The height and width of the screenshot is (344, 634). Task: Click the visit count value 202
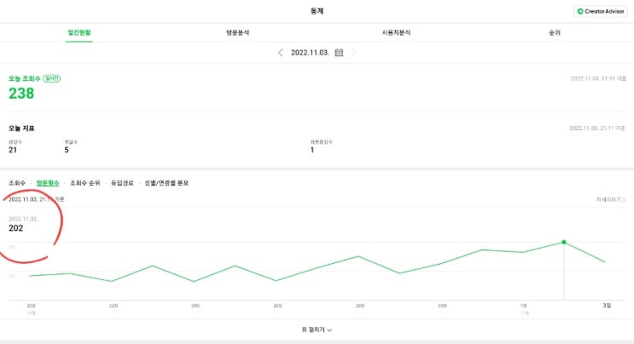pos(15,228)
